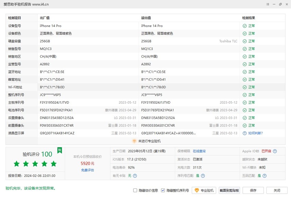Click the 出厂值 column header

(x=45, y=18)
